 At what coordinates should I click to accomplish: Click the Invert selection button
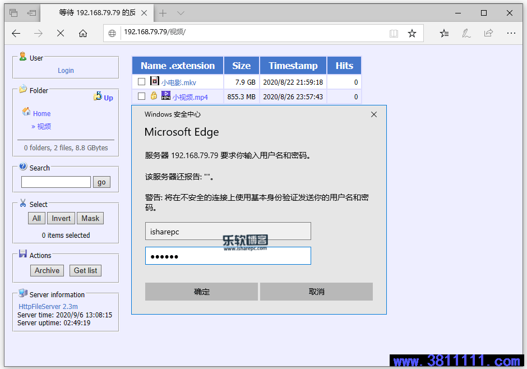(61, 219)
